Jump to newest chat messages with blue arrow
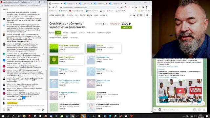Image resolution: width=210 pixels, height=118 pixels. 24,98
